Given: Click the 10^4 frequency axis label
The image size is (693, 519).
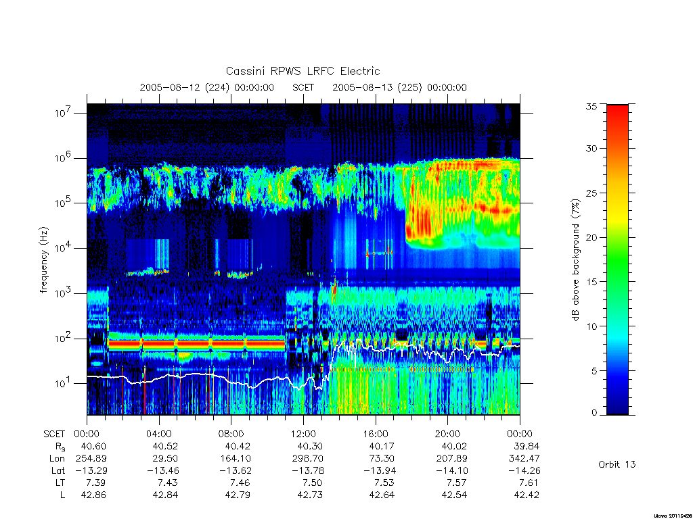Looking at the screenshot, I should (x=62, y=247).
